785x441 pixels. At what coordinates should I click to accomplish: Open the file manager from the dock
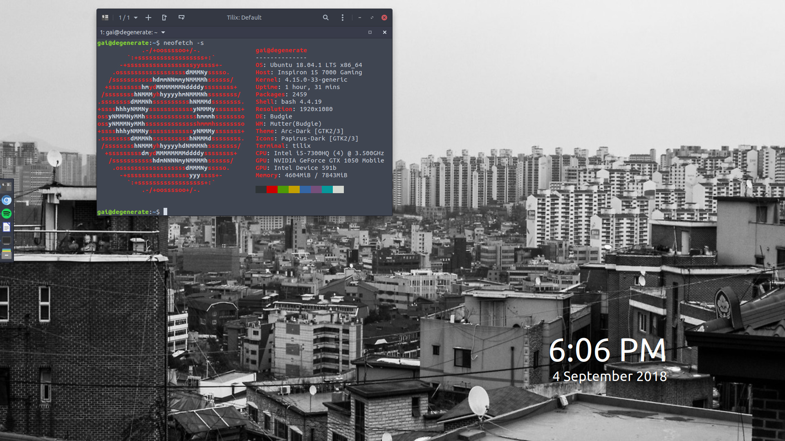coord(7,254)
